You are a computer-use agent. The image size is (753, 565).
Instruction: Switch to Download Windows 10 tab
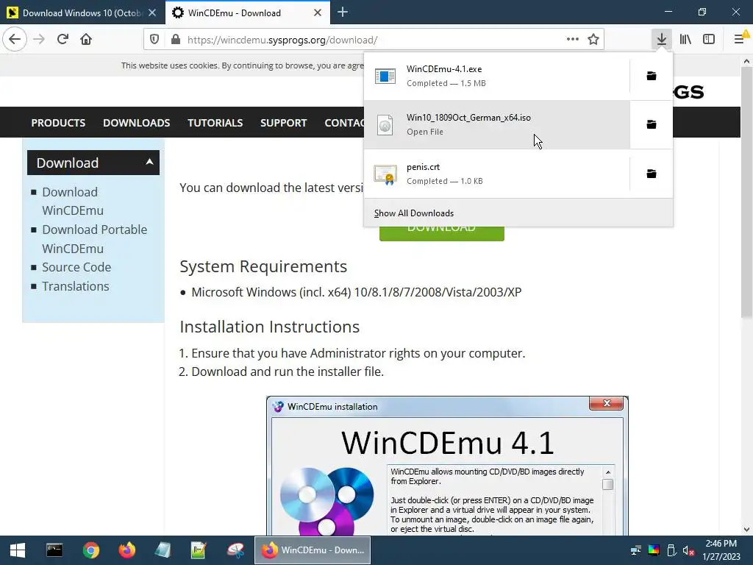point(82,13)
